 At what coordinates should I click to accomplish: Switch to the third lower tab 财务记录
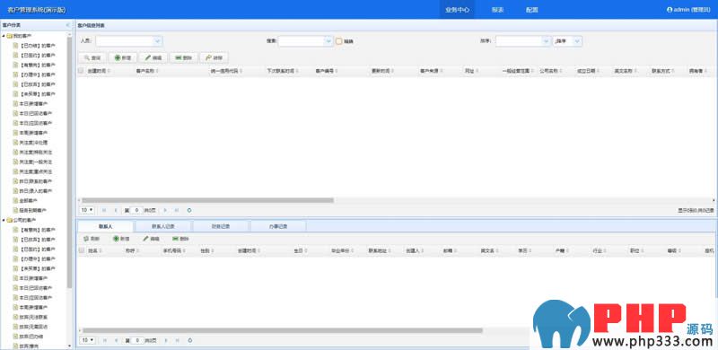pos(221,226)
